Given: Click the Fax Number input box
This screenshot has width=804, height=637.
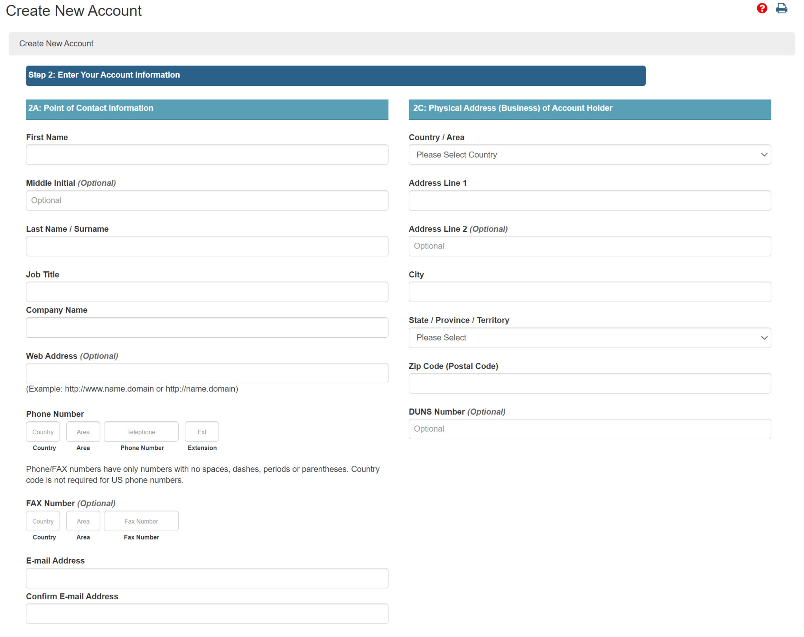Looking at the screenshot, I should (141, 521).
